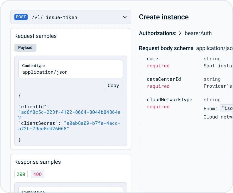
Task: Click the required label under dataCenterId
Action: click(158, 86)
